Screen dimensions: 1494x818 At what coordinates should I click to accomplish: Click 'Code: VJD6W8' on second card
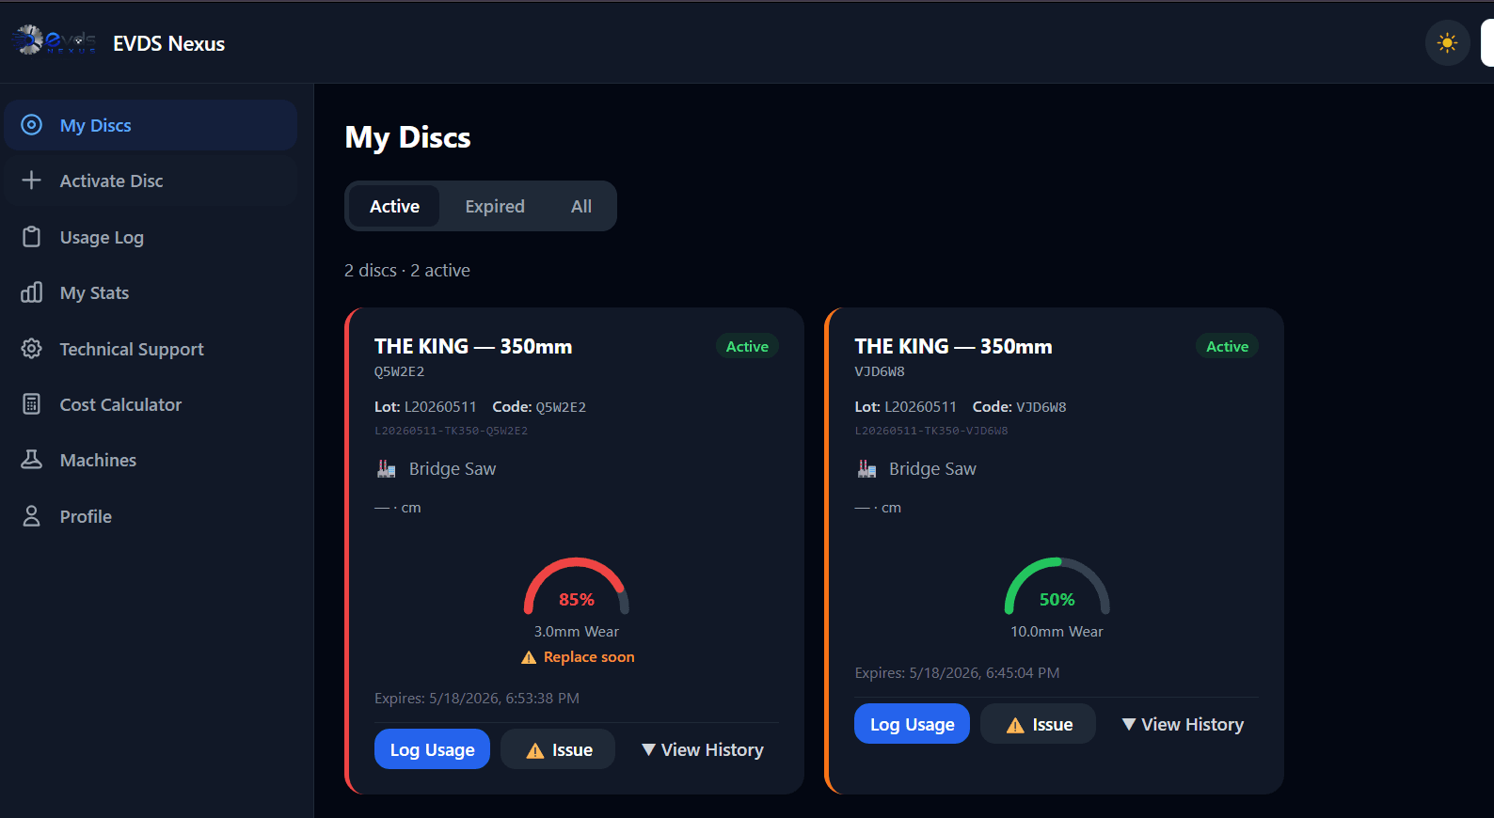pos(1019,407)
